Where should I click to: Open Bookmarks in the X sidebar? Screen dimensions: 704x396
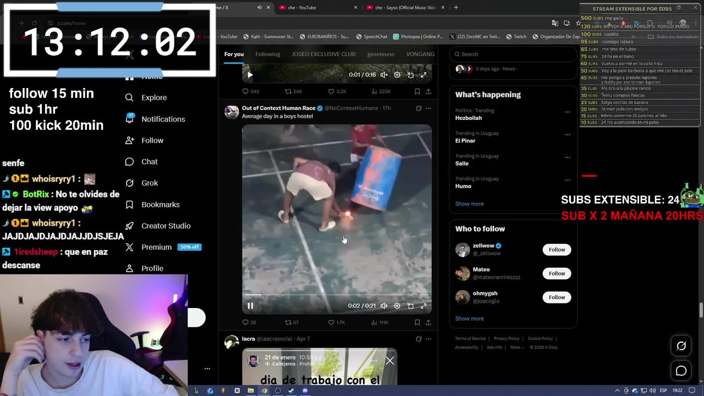(152, 205)
